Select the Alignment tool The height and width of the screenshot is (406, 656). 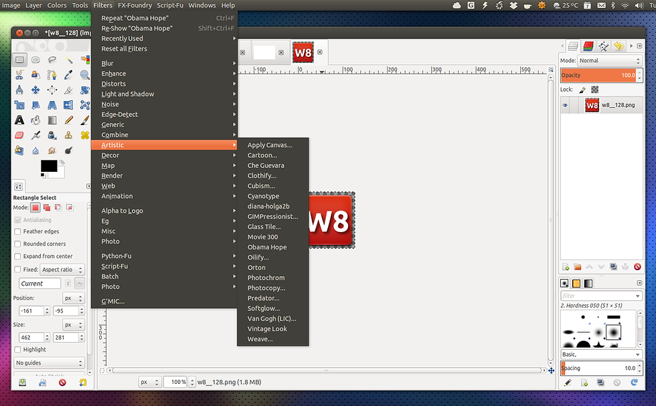[52, 90]
